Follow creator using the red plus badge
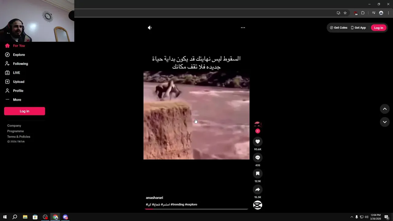The height and width of the screenshot is (221, 393). coord(258,131)
